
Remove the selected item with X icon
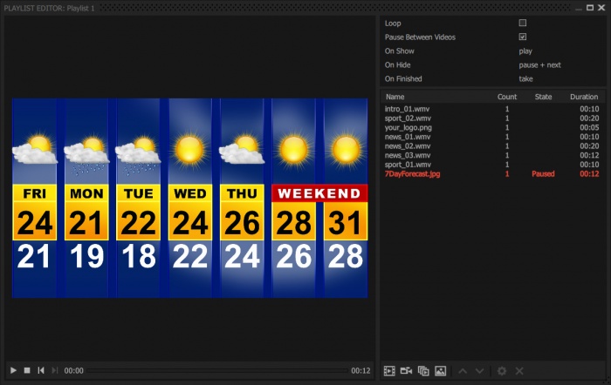pyautogui.click(x=519, y=370)
